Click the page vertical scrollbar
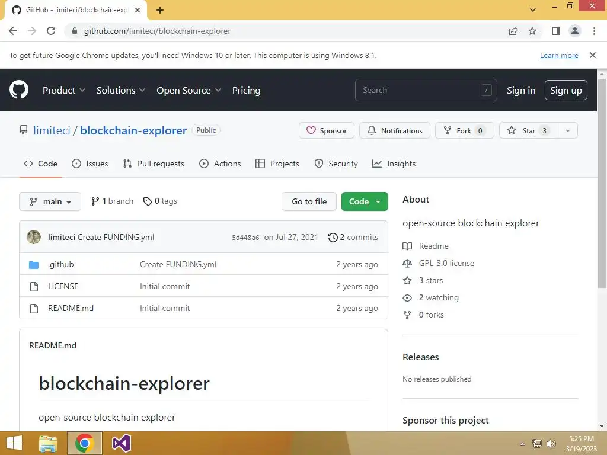The width and height of the screenshot is (607, 455). [602, 184]
